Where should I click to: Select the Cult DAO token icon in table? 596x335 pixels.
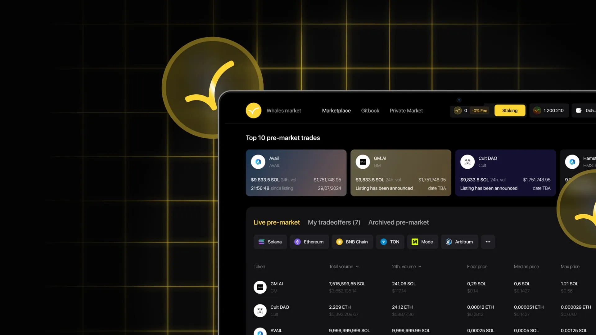[x=260, y=310]
